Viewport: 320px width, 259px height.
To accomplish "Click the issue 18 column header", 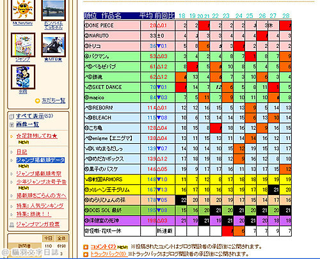I will pos(182,16).
